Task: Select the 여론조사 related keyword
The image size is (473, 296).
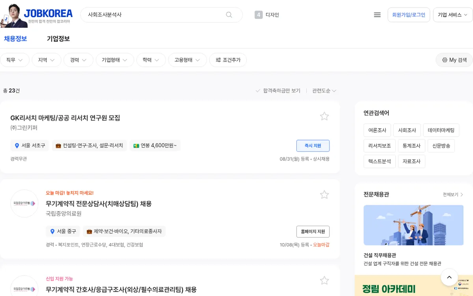Action: (377, 130)
